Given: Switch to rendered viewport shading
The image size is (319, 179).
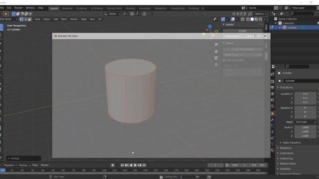Looking at the screenshot, I should point(261,19).
